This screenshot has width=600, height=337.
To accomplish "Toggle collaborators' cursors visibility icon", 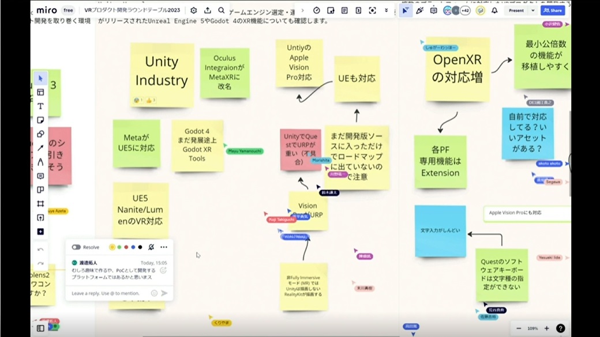I will (405, 10).
